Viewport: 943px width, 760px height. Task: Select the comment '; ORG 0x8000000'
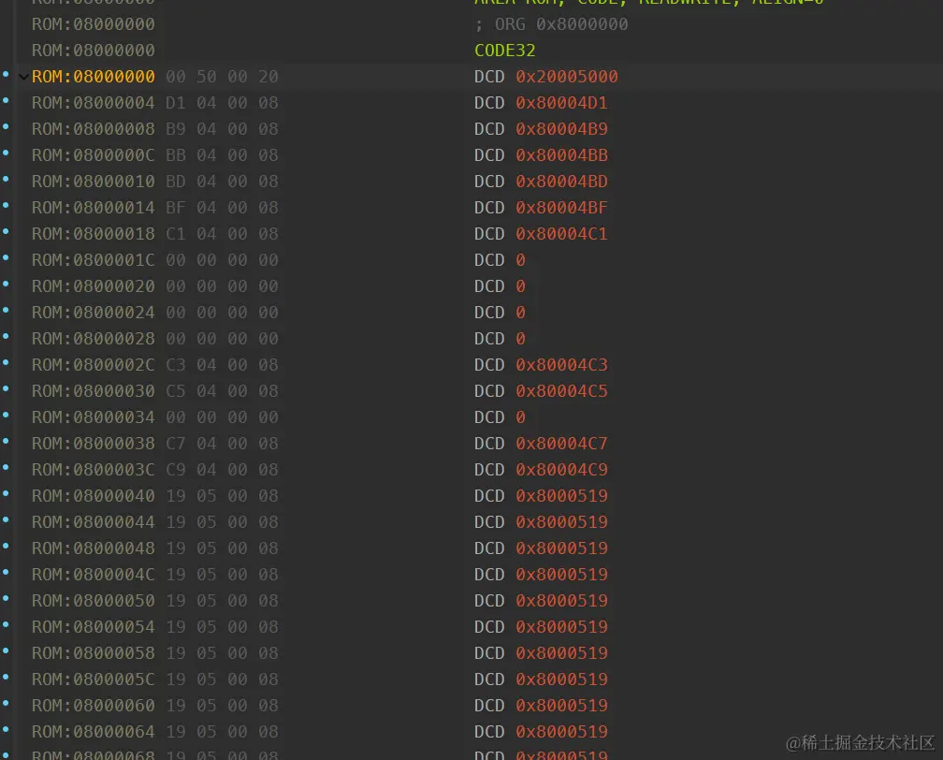pos(551,24)
